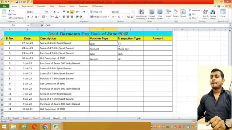
Task: Click the Top Align icon
Action: coord(64,12)
